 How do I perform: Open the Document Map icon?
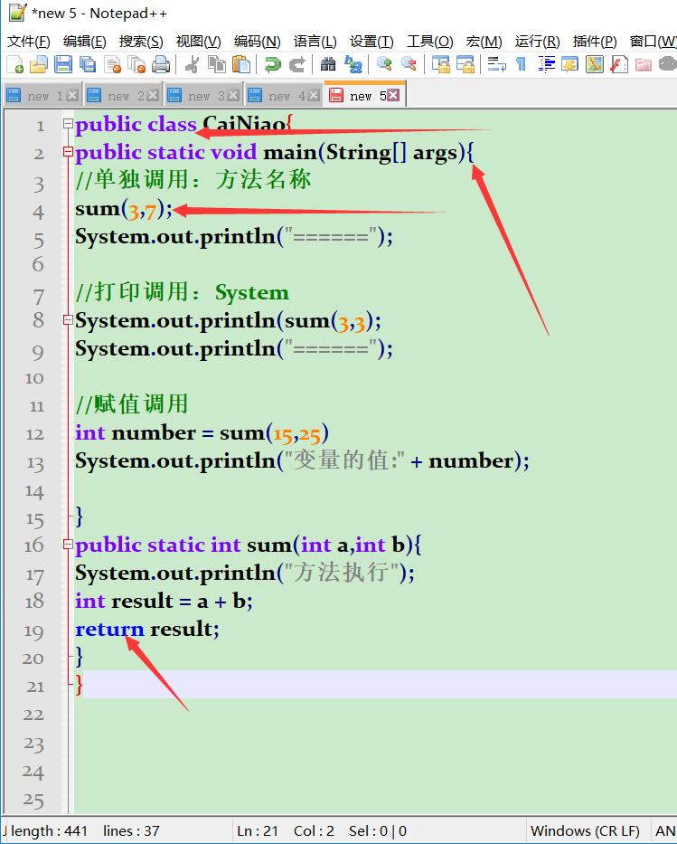coord(594,64)
